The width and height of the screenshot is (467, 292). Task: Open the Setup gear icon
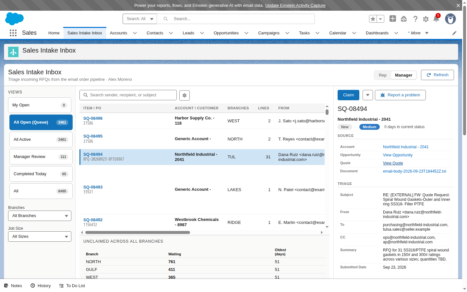click(426, 19)
